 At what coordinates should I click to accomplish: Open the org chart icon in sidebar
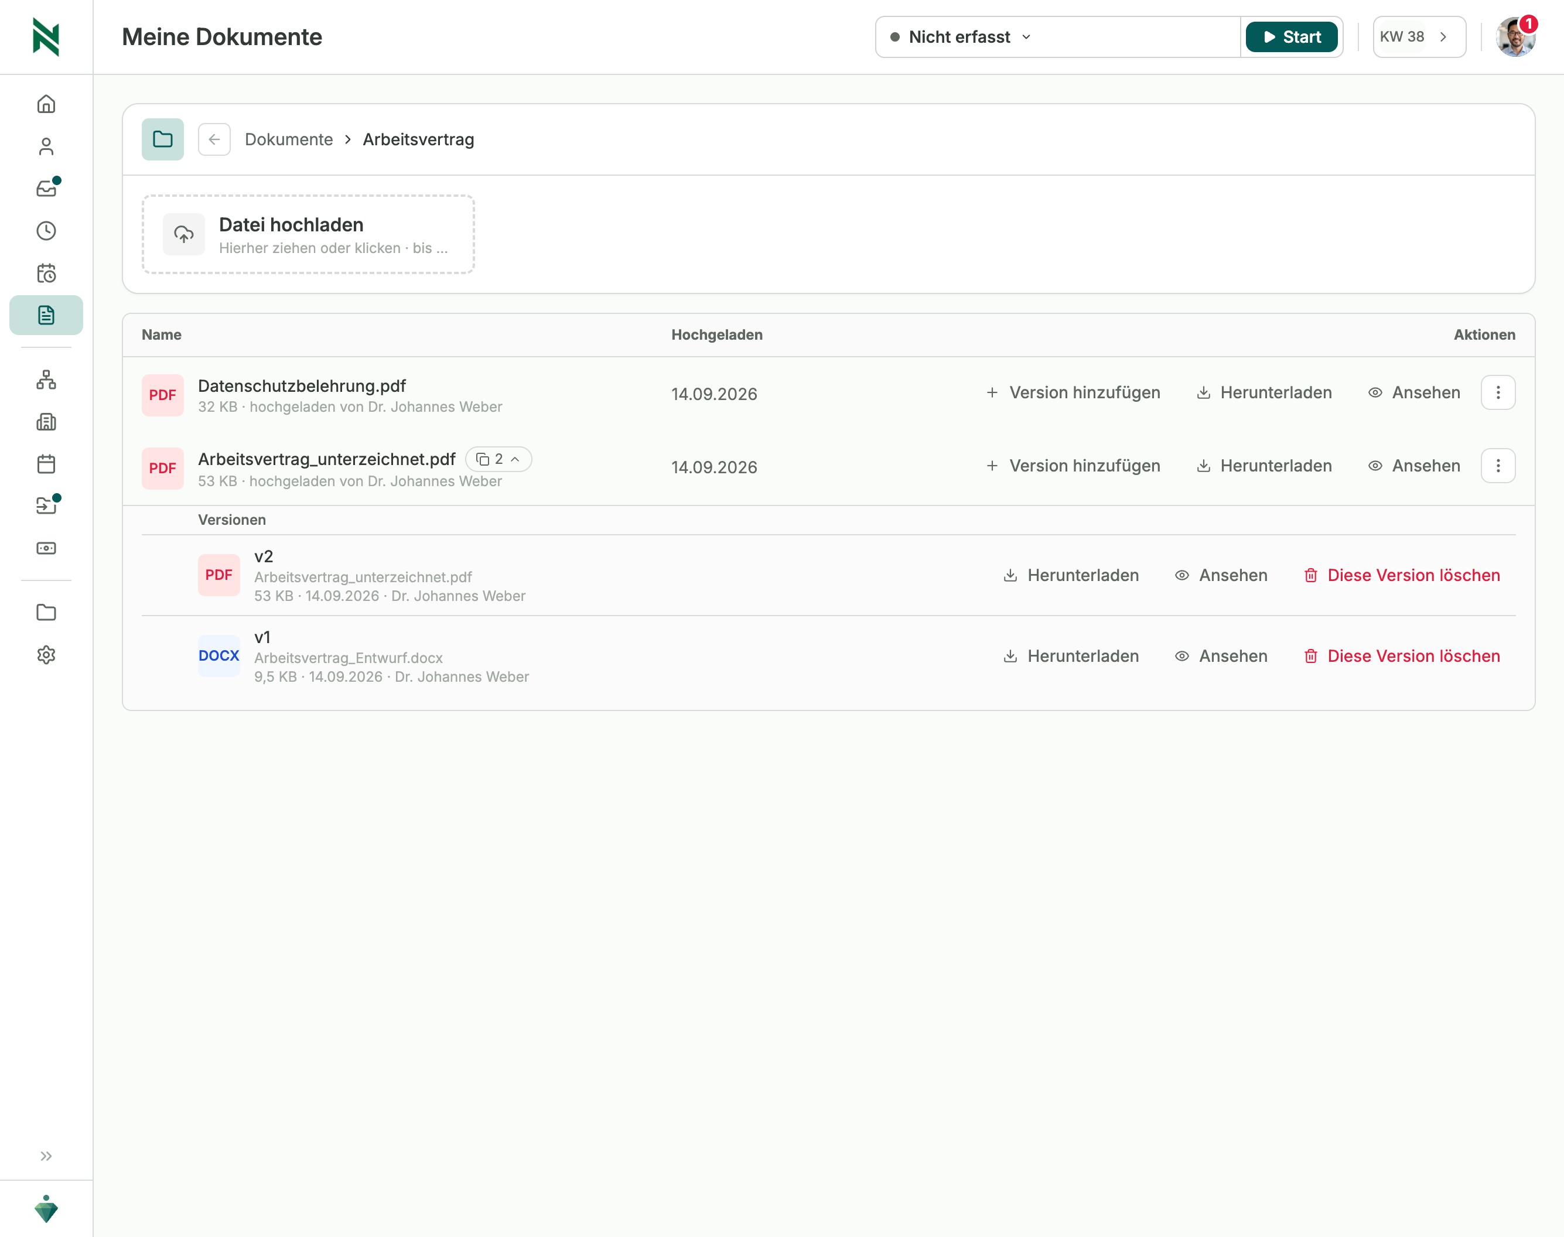(46, 380)
